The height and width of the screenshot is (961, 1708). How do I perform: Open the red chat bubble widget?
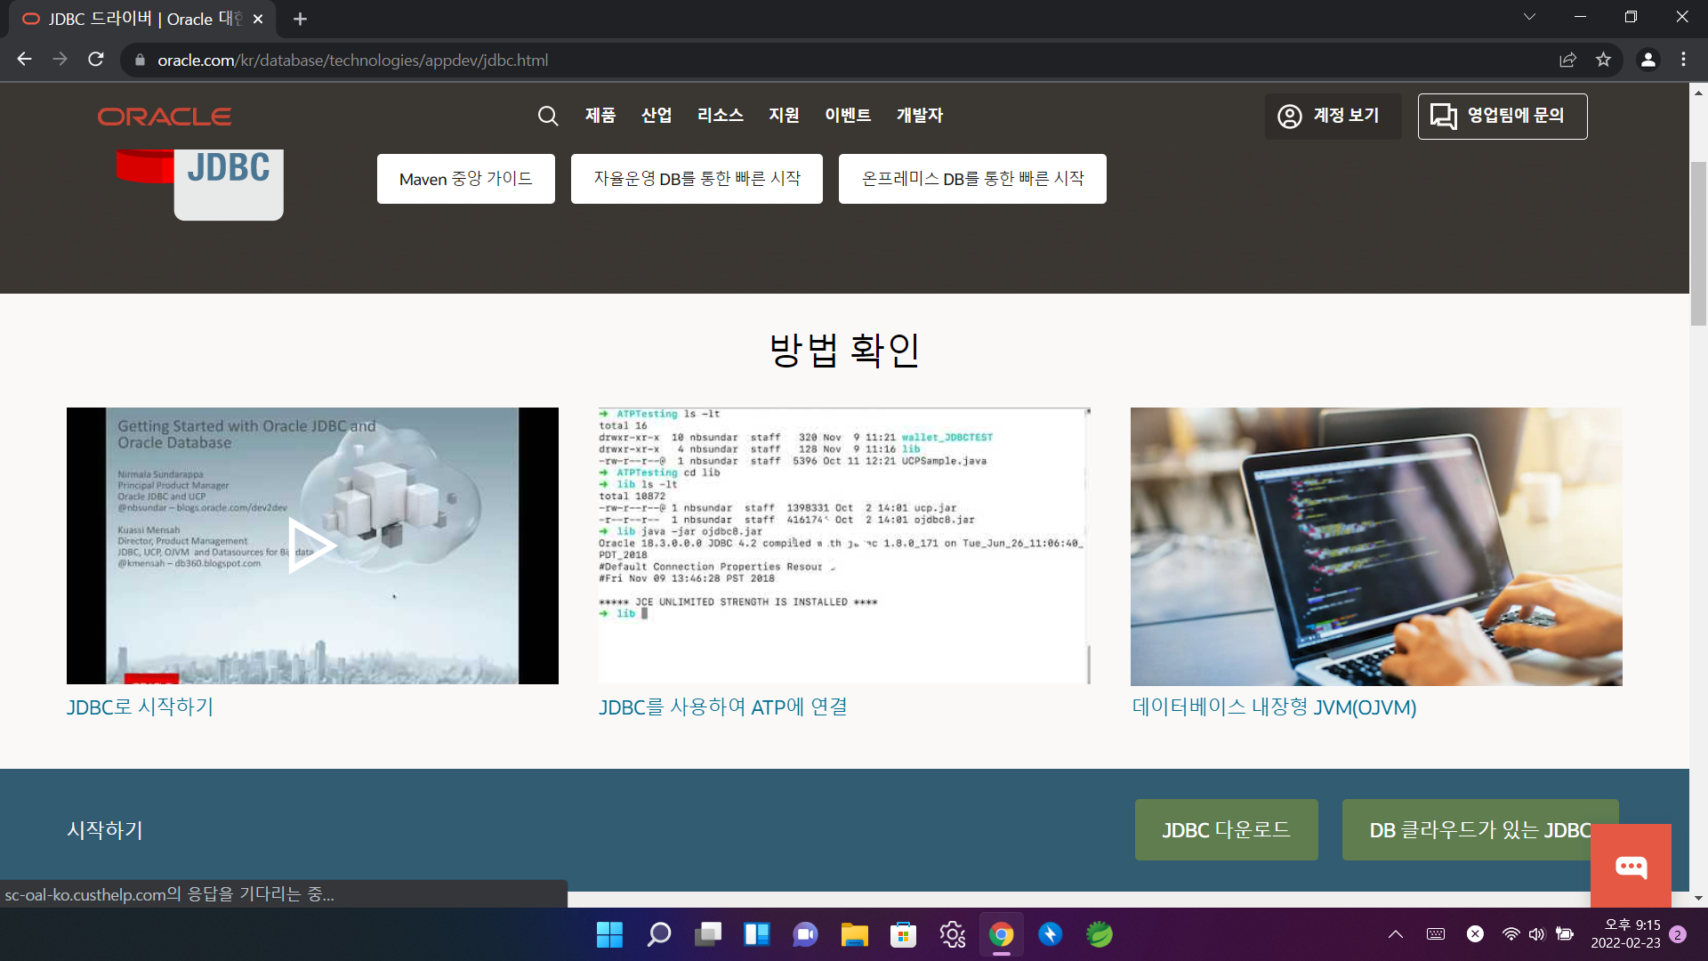(1631, 866)
